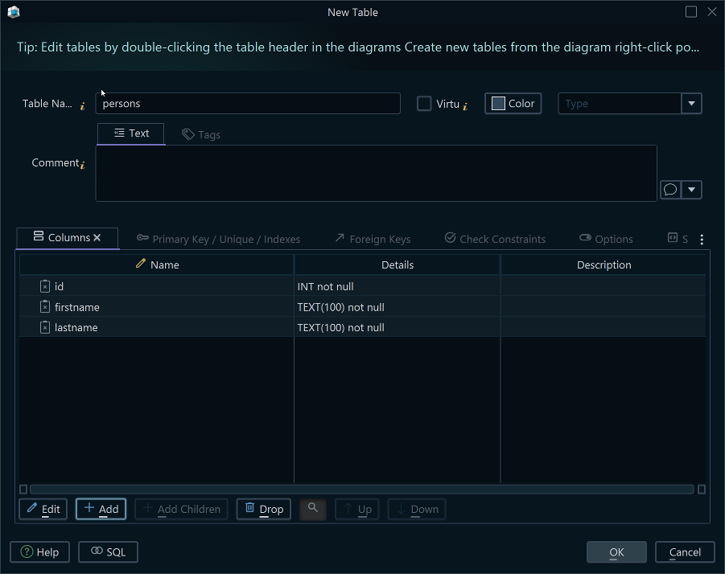Maximize the New Table dialog
The image size is (725, 574).
click(x=690, y=11)
